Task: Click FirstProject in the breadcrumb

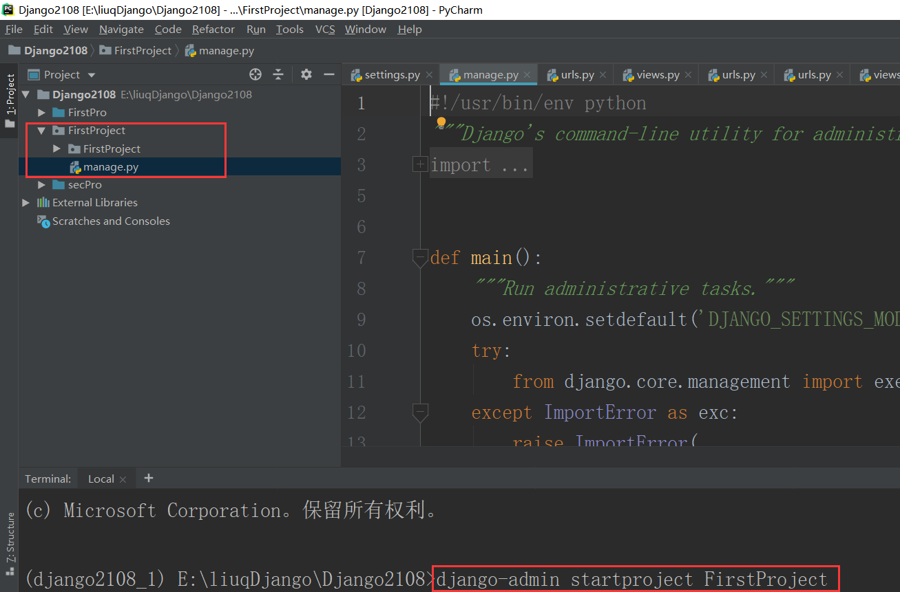Action: pos(143,51)
